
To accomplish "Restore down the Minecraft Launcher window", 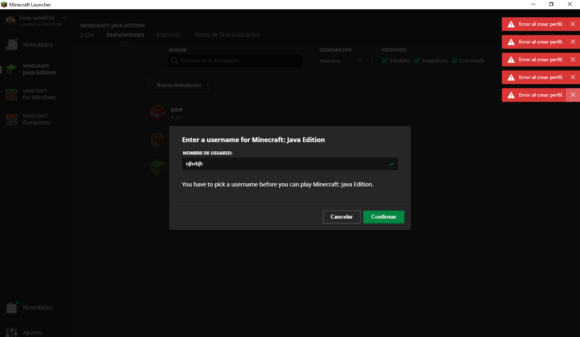I will 551,4.
